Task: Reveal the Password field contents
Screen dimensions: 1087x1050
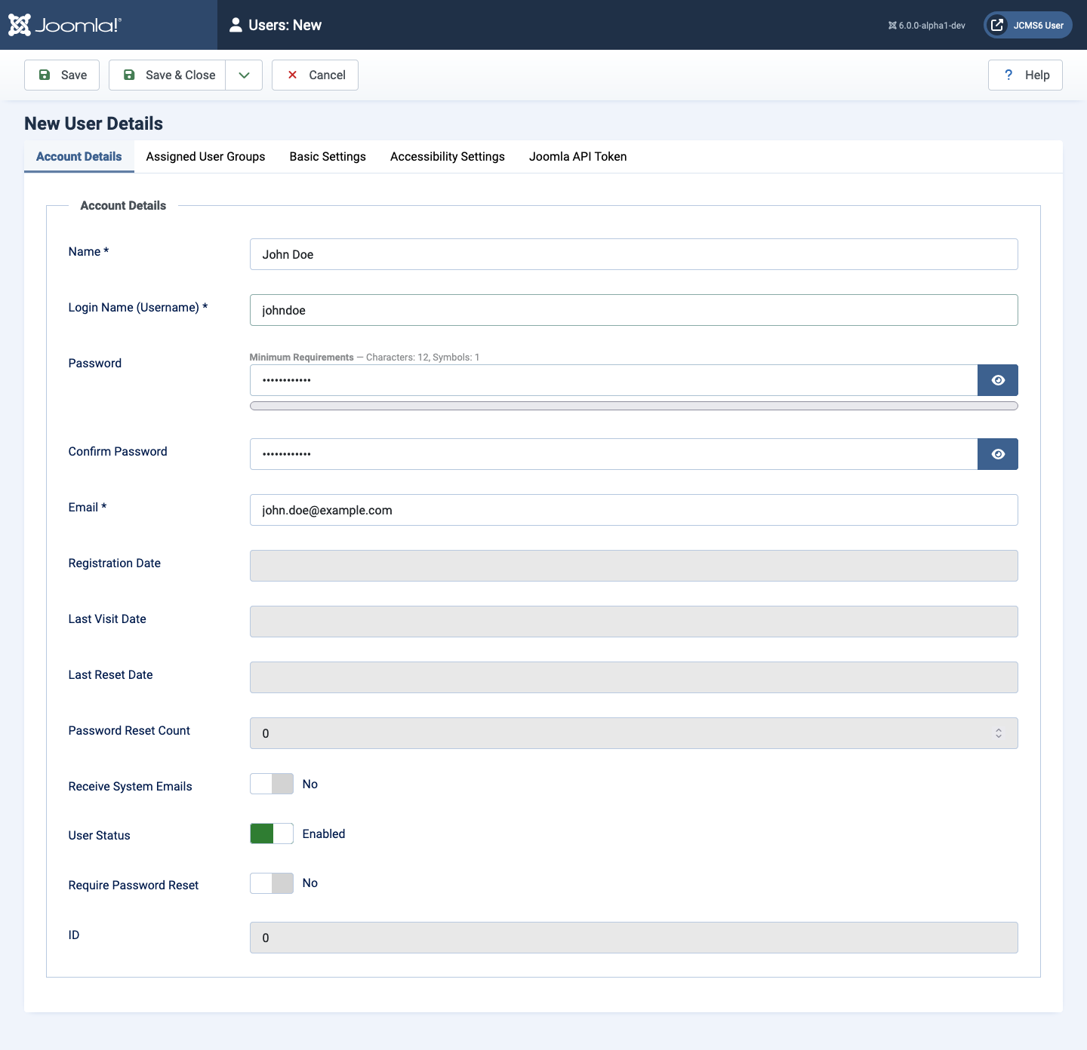Action: point(998,379)
